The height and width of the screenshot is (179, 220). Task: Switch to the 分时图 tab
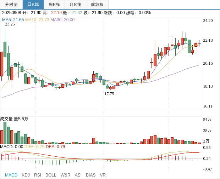(11, 5)
